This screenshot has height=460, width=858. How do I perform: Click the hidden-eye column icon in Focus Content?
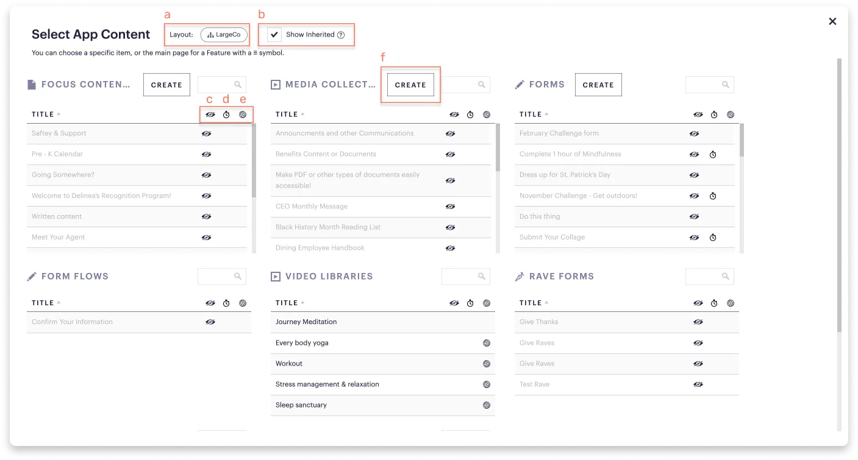[210, 115]
